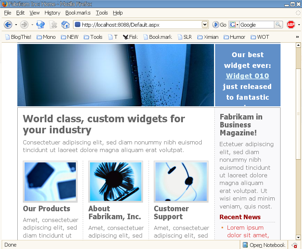Image resolution: width=302 pixels, height=249 pixels.
Task: Follow the Widget 010 link
Action: (x=248, y=76)
